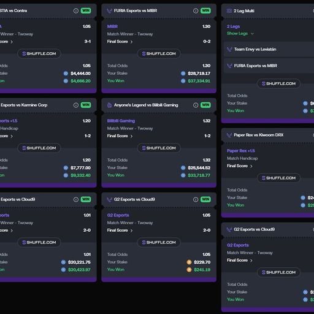Viewport: 314px width, 314px height.
Task: Click the blue coin icon beside $28,719.17 stake
Action: (x=183, y=74)
